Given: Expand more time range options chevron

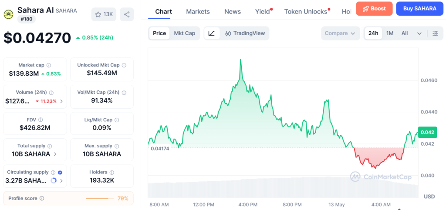Looking at the screenshot, I should (419, 33).
